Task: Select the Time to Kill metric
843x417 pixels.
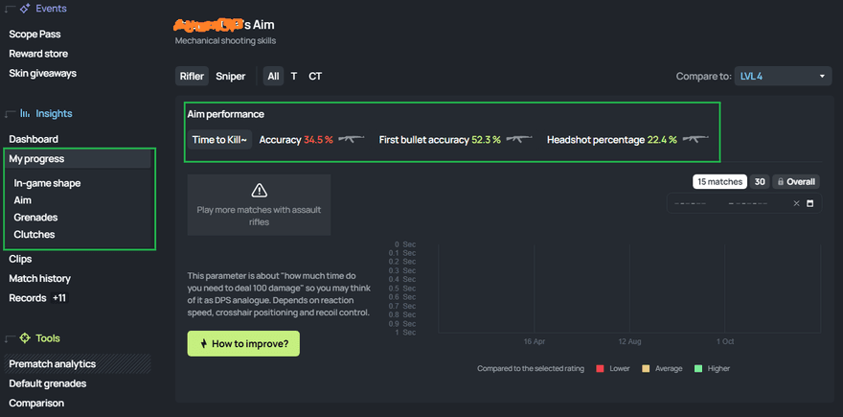Action: pyautogui.click(x=219, y=140)
